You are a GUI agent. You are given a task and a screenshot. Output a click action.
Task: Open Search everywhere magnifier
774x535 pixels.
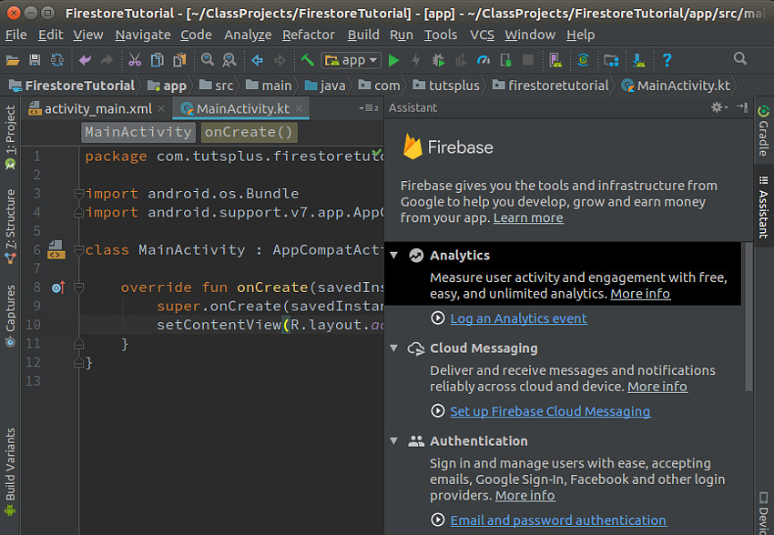[739, 62]
